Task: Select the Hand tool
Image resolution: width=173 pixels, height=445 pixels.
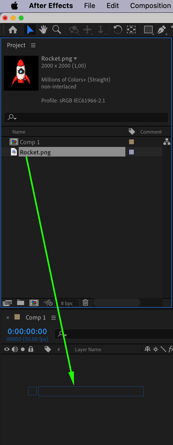Action: pyautogui.click(x=43, y=29)
